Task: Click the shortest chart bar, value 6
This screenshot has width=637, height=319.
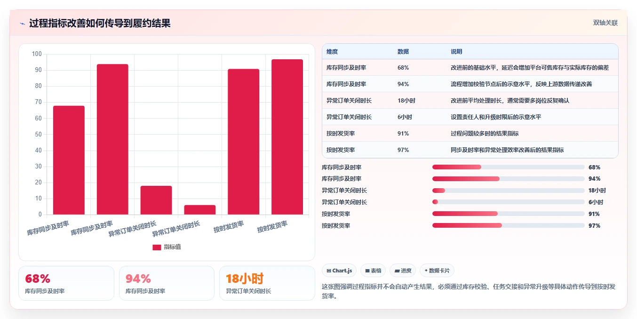Action: click(200, 210)
